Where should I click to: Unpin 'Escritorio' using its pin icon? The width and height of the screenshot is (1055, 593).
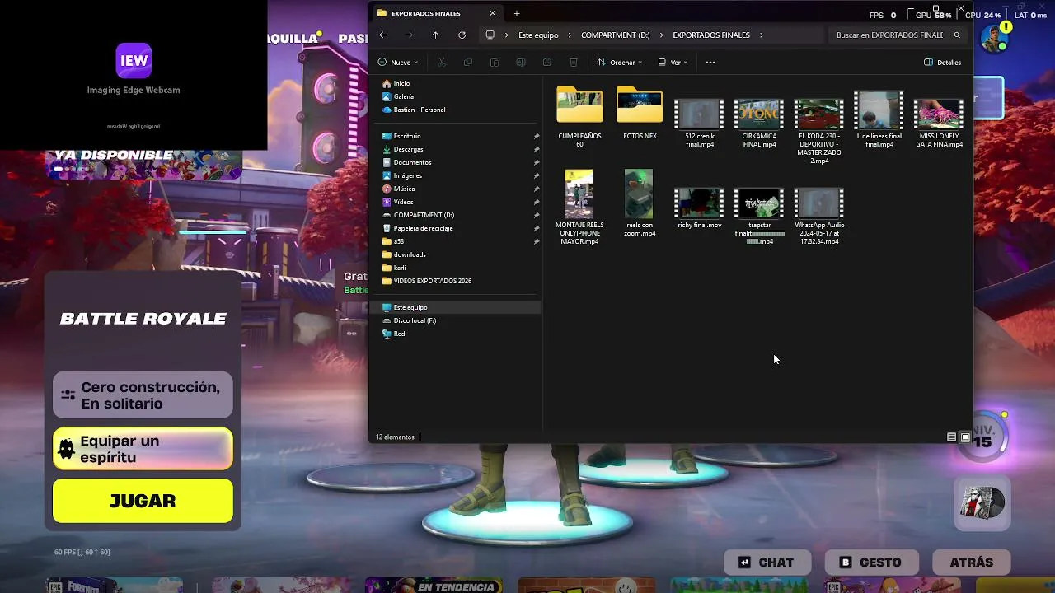click(537, 136)
